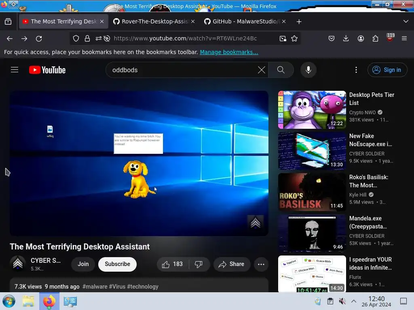Open Picture-in-Picture icon in address bar

[283, 38]
